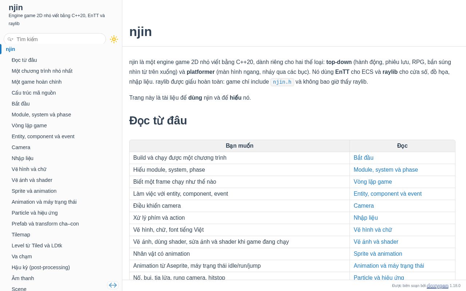Open Vẽ ảnh và shader sidebar item
This screenshot has width=466, height=291.
[32, 180]
